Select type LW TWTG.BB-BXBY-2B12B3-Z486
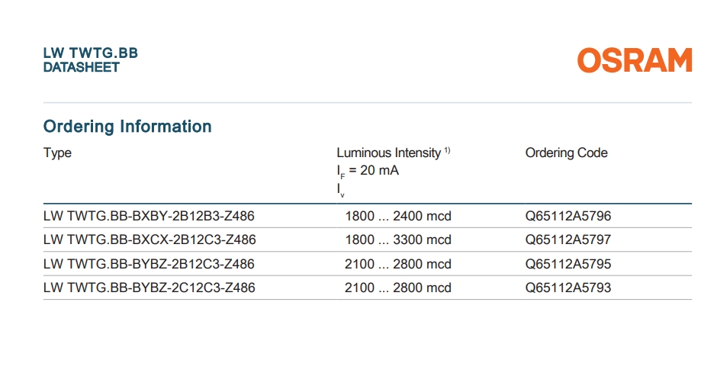 [x=149, y=216]
